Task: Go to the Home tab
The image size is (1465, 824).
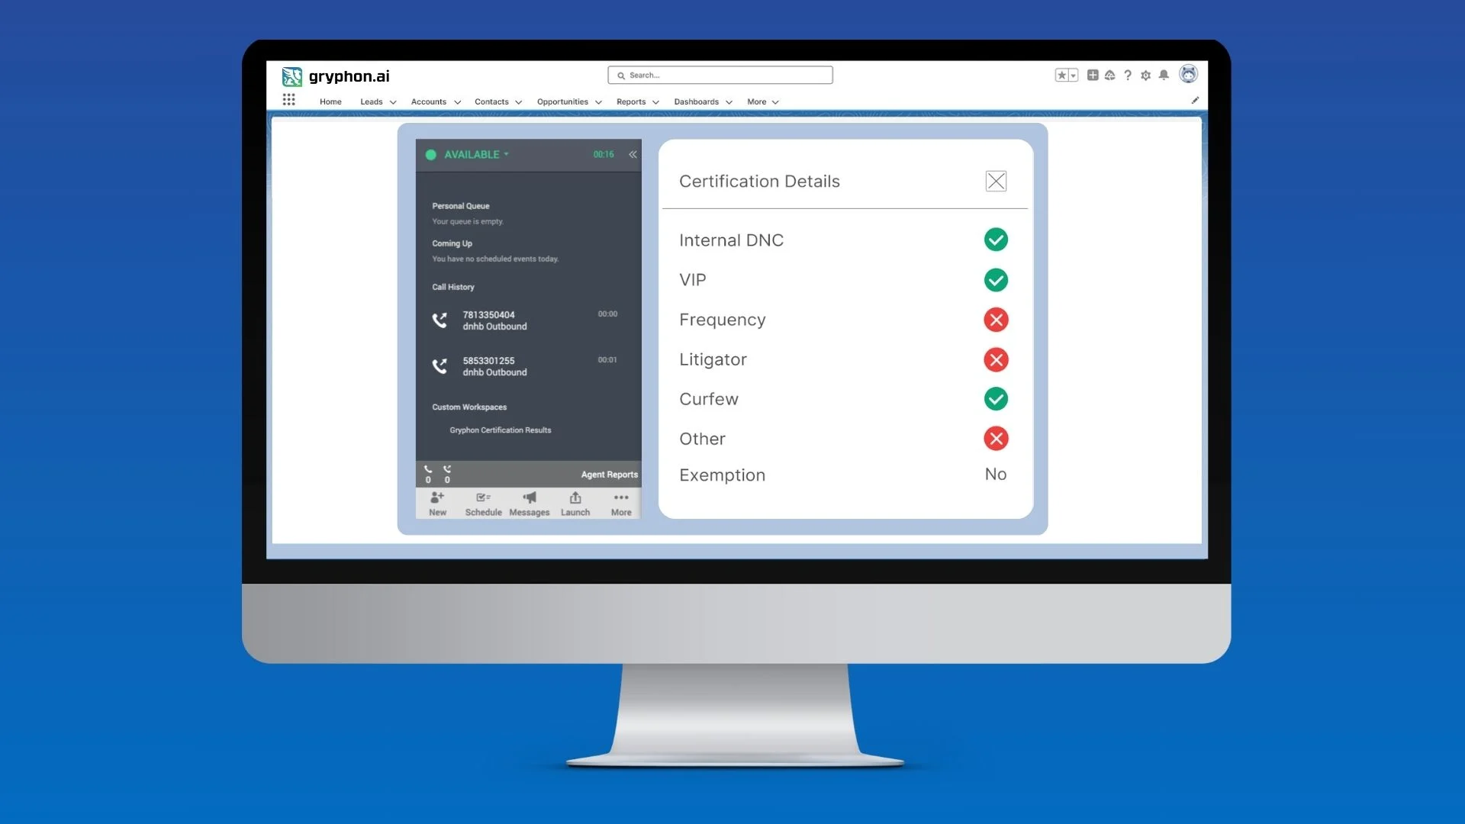Action: [330, 101]
